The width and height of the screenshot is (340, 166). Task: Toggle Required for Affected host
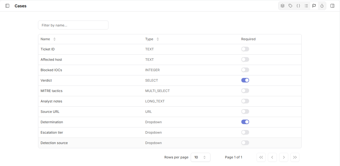pos(245,60)
